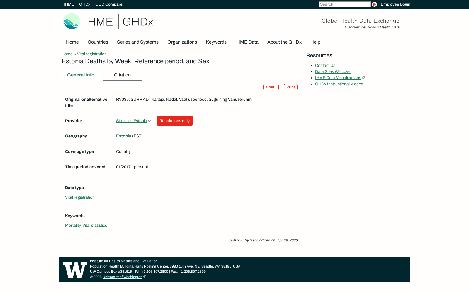This screenshot has height=293, width=469.
Task: Click the red search submit arrow icon
Action: tap(374, 4)
